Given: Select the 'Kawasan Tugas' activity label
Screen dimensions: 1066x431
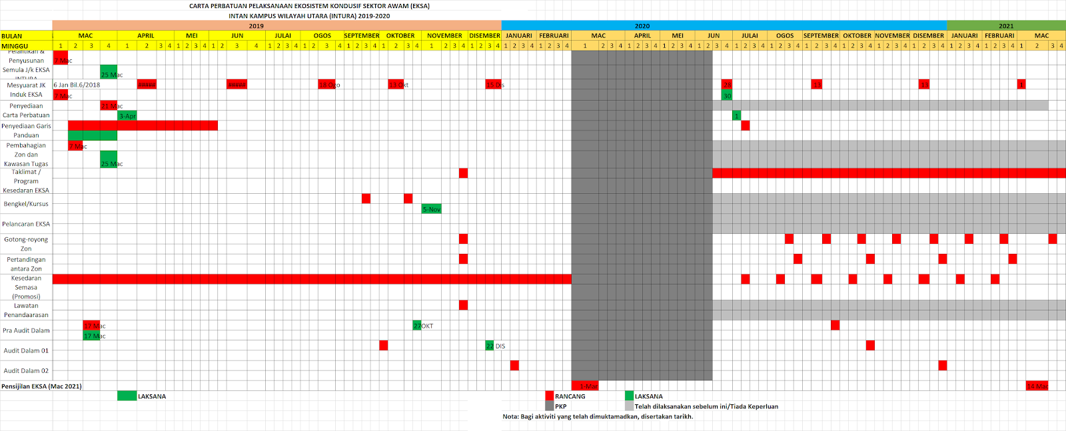Looking at the screenshot, I should 26,164.
